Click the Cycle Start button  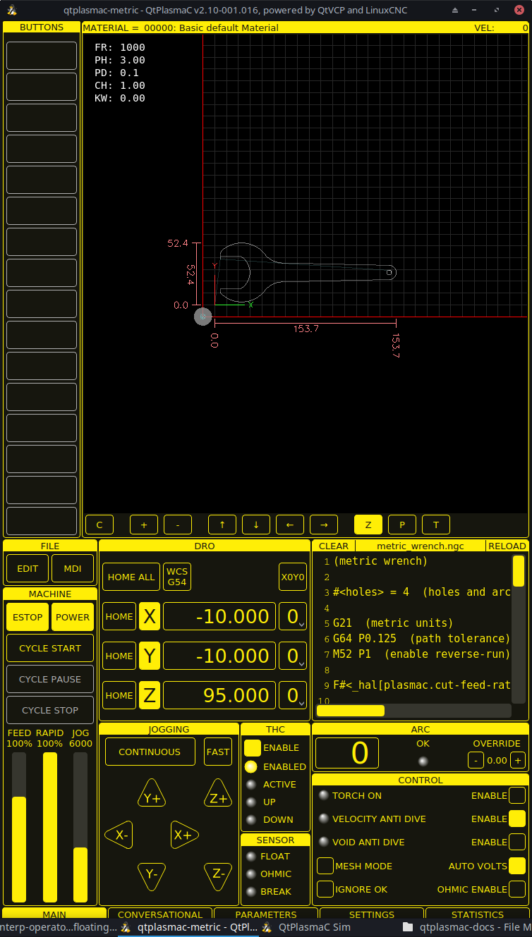pos(50,648)
